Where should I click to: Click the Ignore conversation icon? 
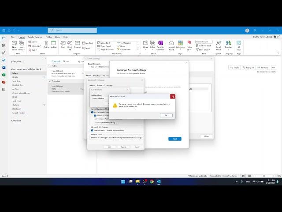(33, 42)
